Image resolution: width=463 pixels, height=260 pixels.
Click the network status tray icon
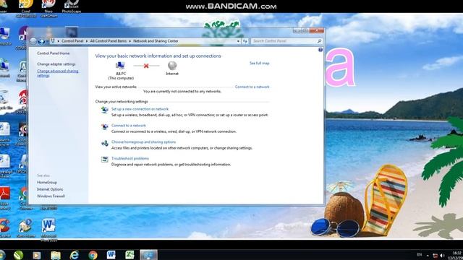pyautogui.click(x=435, y=255)
